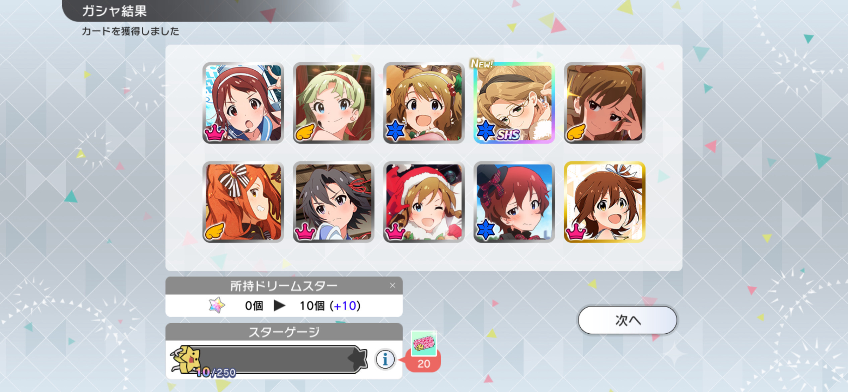Tap the star mascot on the gauge

[x=186, y=360]
